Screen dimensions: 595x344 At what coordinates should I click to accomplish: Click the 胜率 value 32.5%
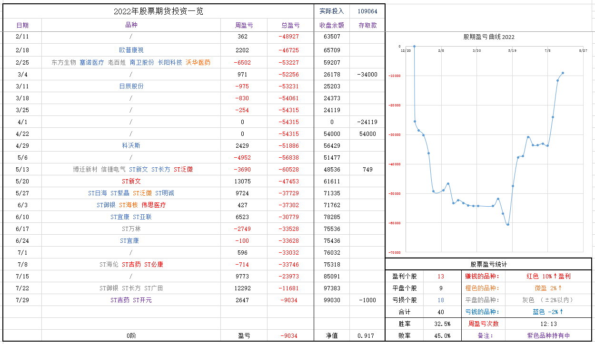(x=442, y=324)
